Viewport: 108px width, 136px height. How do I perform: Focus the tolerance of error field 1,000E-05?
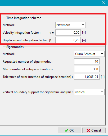[x=87, y=77]
